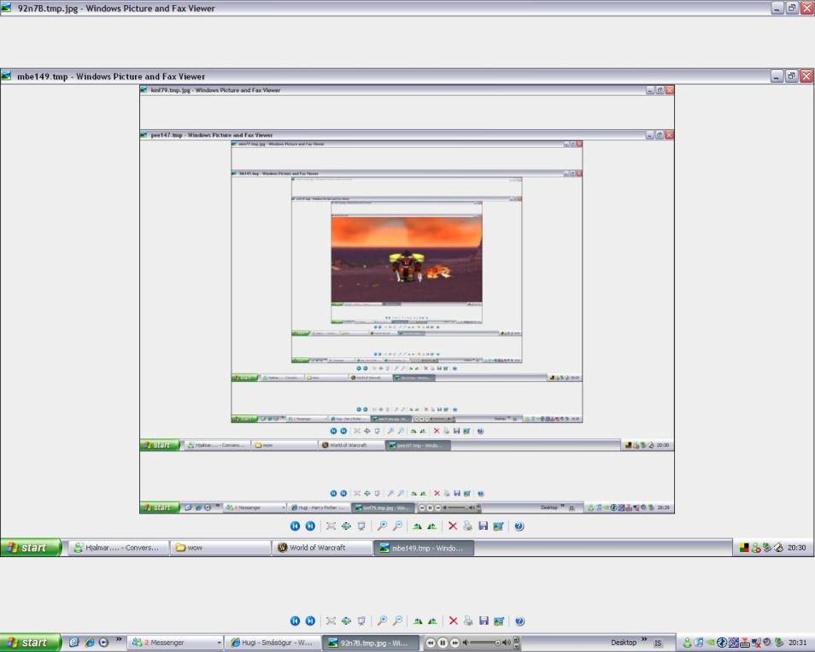Mute the media player toolbar speaker icon
Viewport: 815px width, 652px height.
pyautogui.click(x=466, y=643)
